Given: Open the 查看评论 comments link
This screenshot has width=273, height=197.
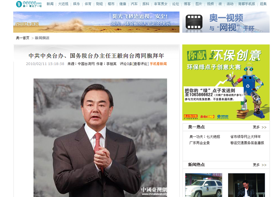Looking at the screenshot, I should [141, 64].
